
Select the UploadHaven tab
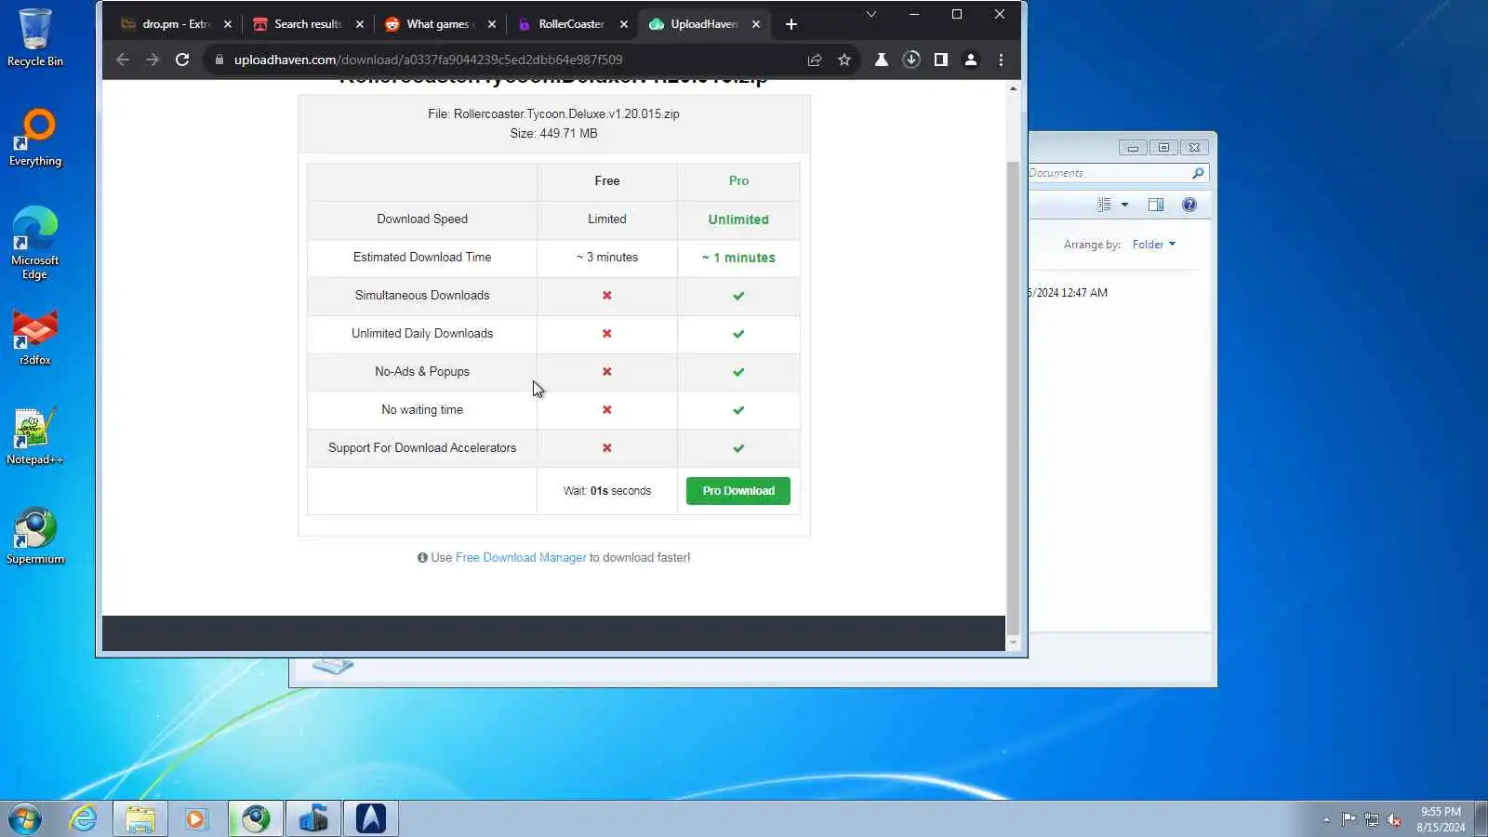(x=704, y=24)
